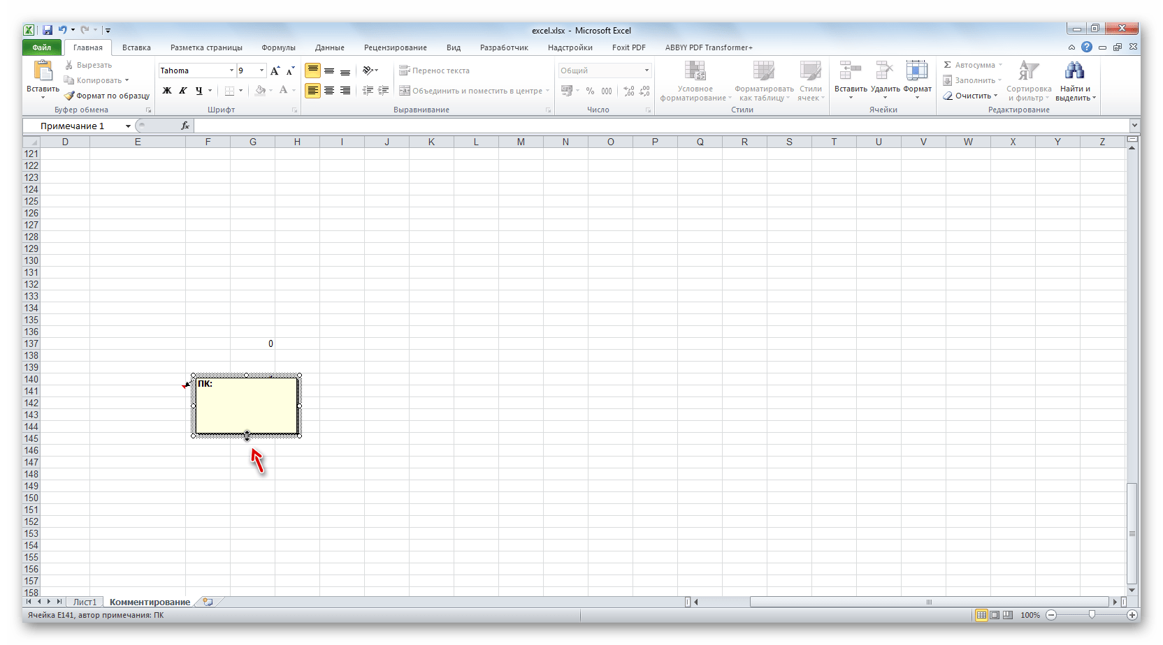Image resolution: width=1163 pixels, height=645 pixels.
Task: Apply percent style format
Action: [591, 91]
